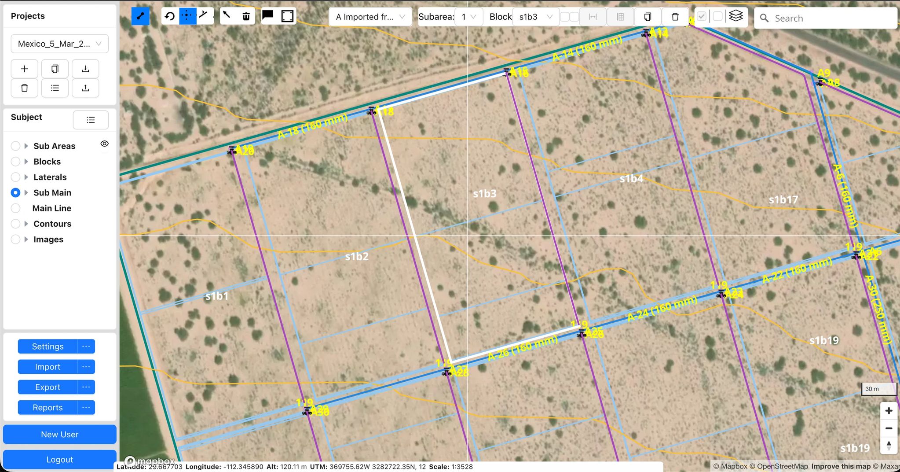Focus the Search input field
The width and height of the screenshot is (900, 472).
click(826, 18)
